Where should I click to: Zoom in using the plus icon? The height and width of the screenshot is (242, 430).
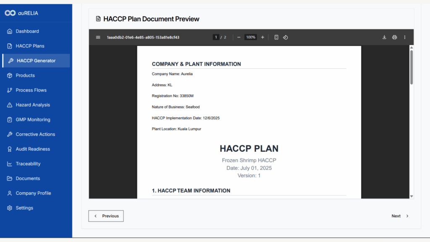coord(263,37)
